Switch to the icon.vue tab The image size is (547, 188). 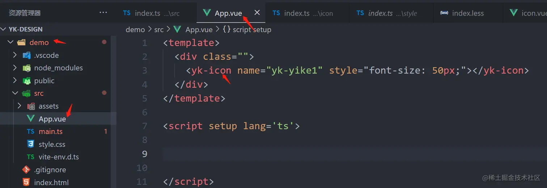point(525,13)
